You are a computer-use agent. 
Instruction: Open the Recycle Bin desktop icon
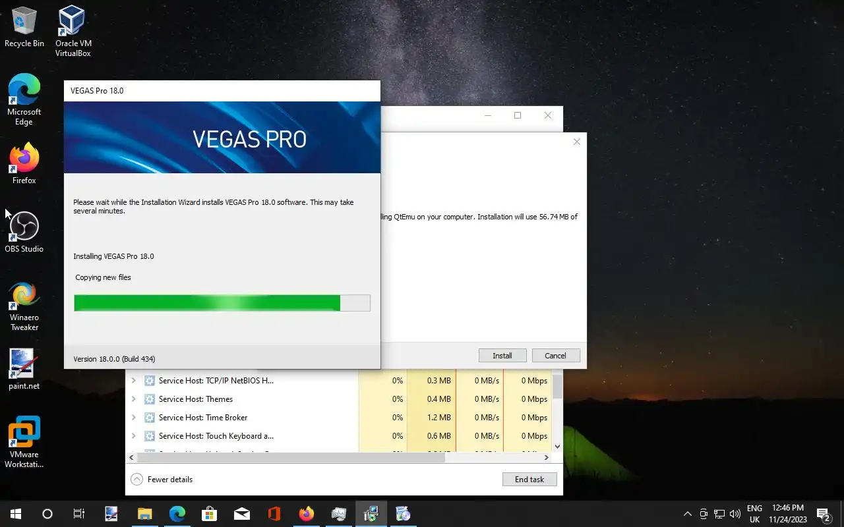(24, 27)
